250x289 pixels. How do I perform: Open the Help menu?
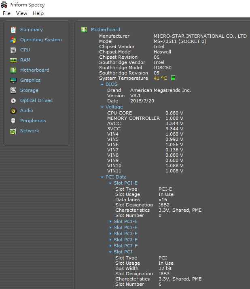pyautogui.click(x=38, y=13)
